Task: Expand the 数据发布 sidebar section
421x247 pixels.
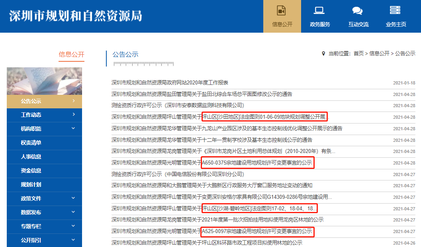Action: pos(74,212)
